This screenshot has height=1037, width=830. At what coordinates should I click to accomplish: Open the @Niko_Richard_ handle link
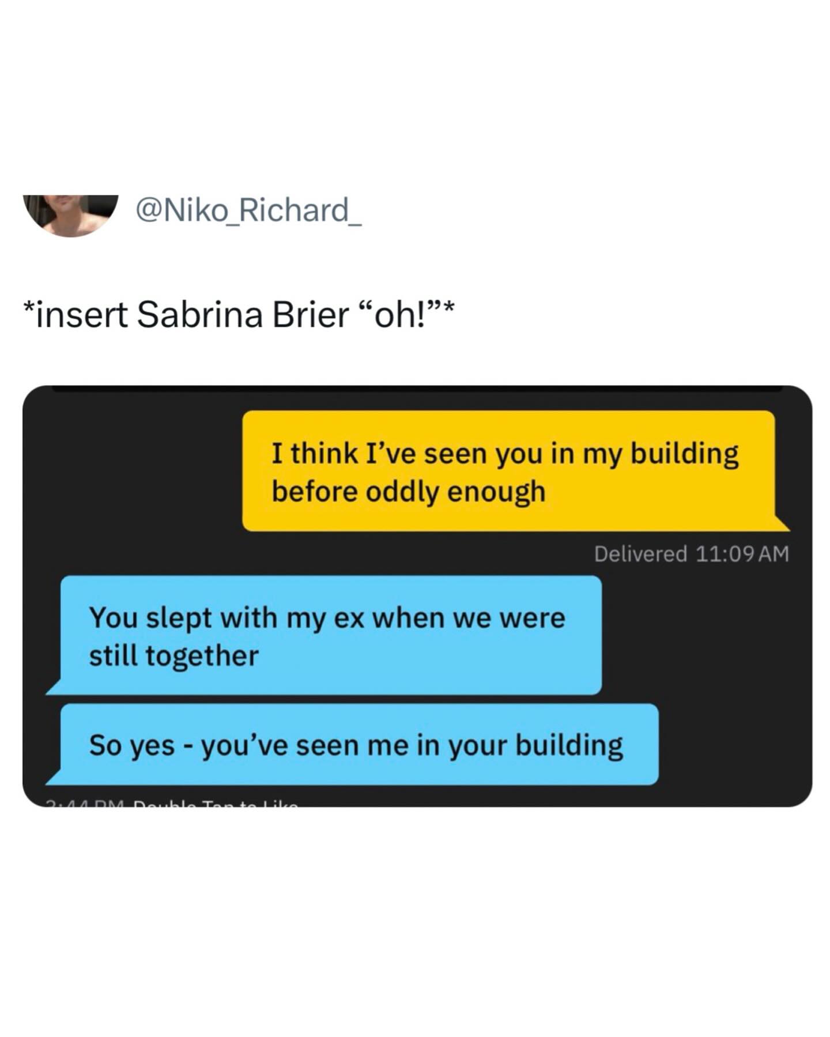coord(248,210)
